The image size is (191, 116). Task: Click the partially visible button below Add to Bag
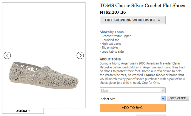coord(151,115)
